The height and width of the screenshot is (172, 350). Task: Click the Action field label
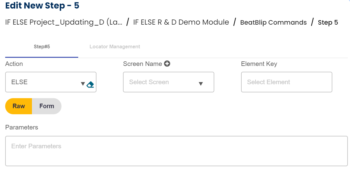[14, 64]
